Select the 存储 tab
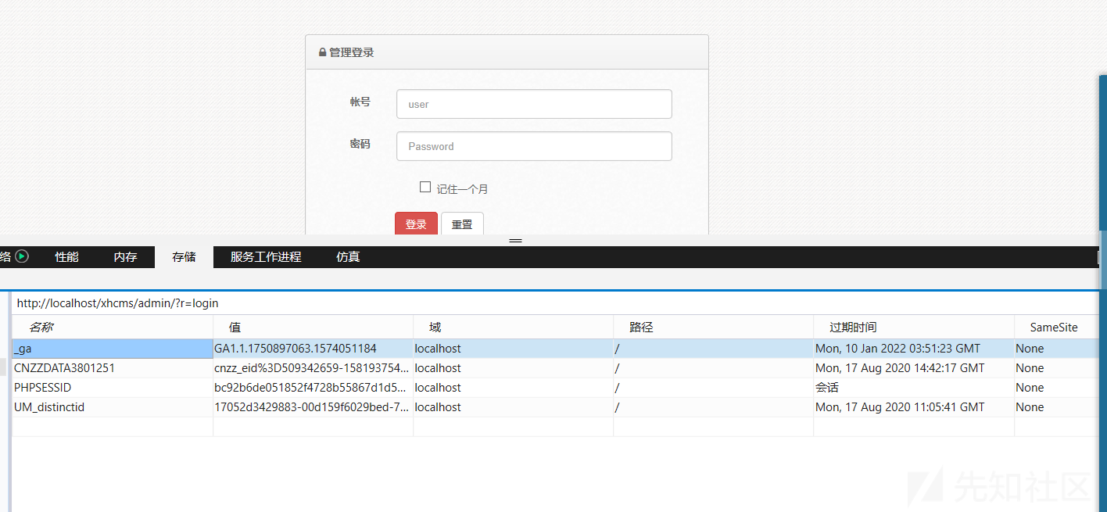 tap(184, 256)
